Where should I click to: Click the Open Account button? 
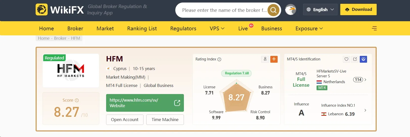125,120
